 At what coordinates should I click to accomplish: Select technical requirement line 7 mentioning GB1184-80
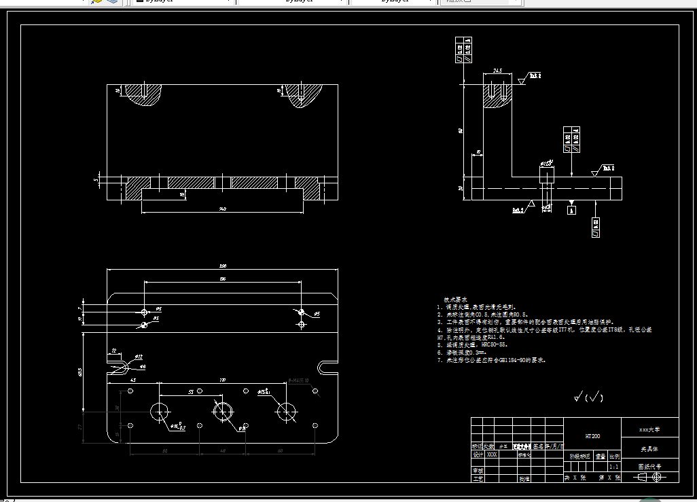pos(492,360)
